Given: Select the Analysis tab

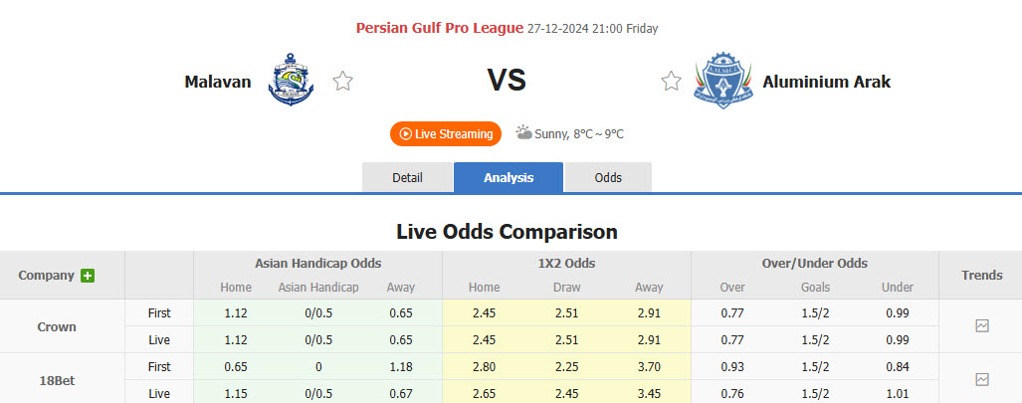Looking at the screenshot, I should coord(509,178).
